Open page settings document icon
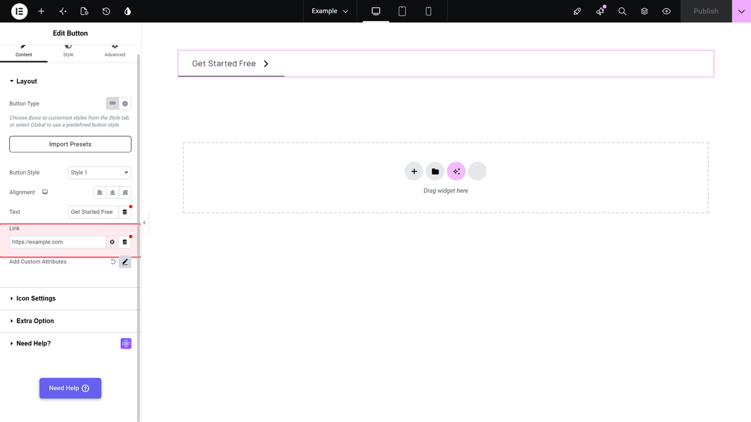Image resolution: width=751 pixels, height=422 pixels. pos(84,11)
